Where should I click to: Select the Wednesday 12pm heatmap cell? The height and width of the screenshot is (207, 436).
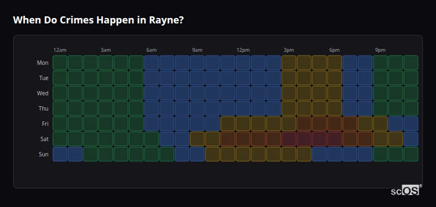(243, 93)
